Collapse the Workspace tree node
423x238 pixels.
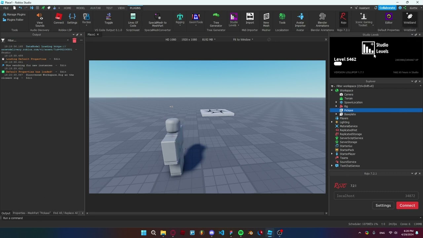(x=332, y=91)
